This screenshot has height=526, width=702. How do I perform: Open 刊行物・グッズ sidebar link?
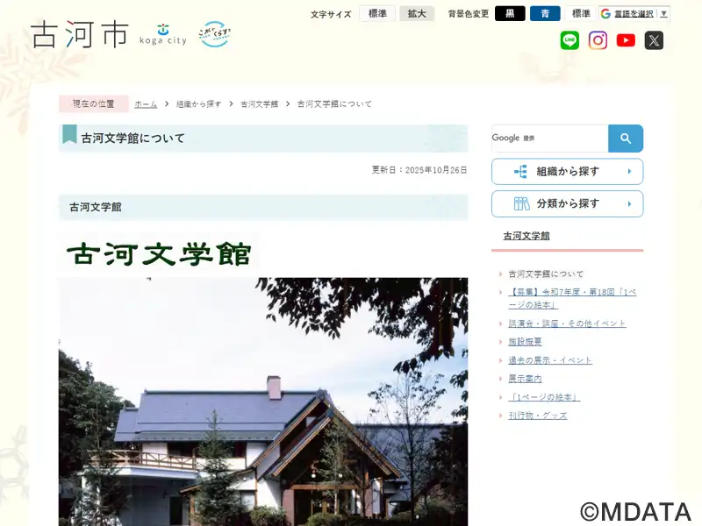538,416
